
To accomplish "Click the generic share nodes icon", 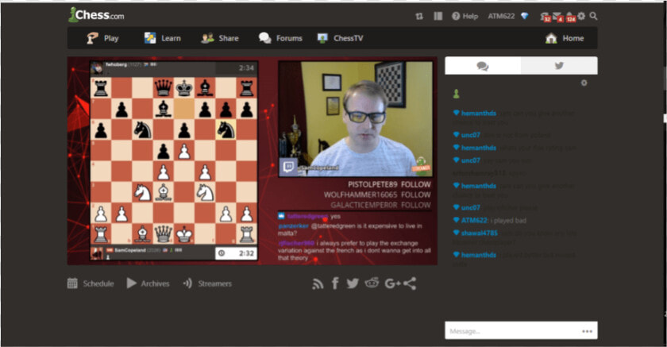I will pyautogui.click(x=410, y=283).
